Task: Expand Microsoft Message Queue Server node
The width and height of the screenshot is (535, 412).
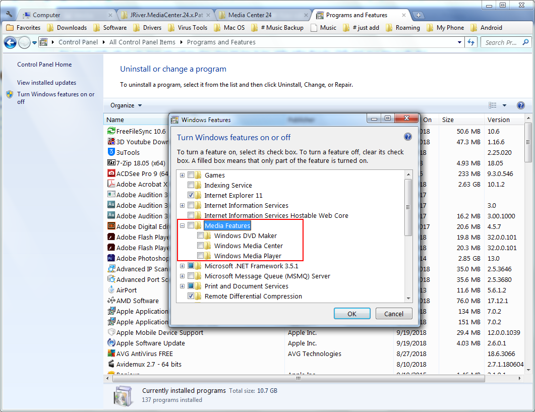Action: [182, 276]
